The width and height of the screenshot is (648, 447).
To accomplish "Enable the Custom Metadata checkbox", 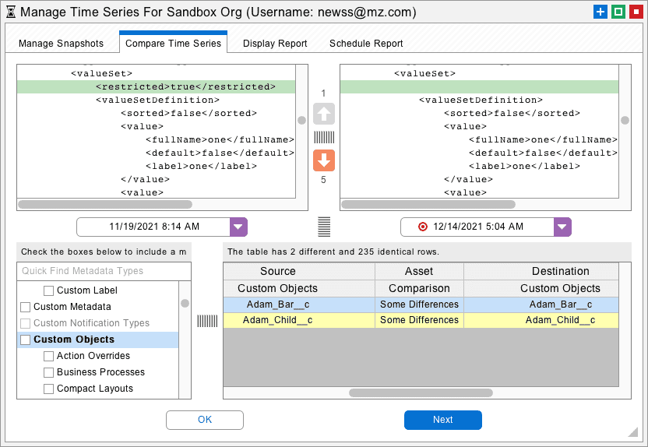I will [25, 307].
